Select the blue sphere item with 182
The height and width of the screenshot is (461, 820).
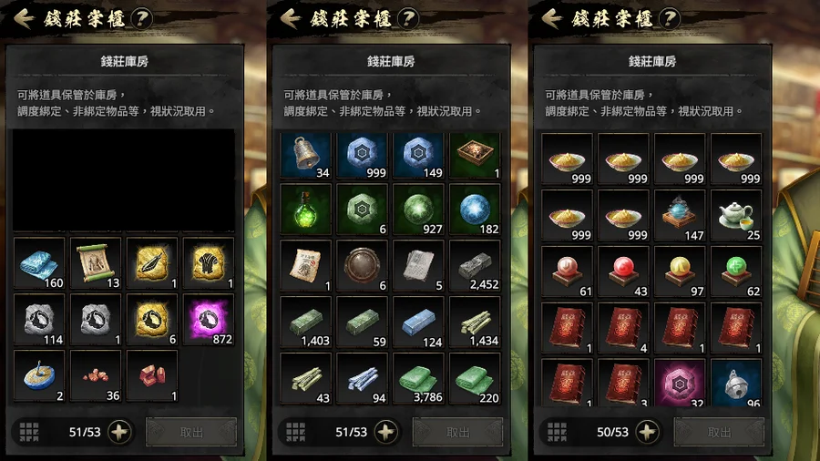[x=475, y=209]
